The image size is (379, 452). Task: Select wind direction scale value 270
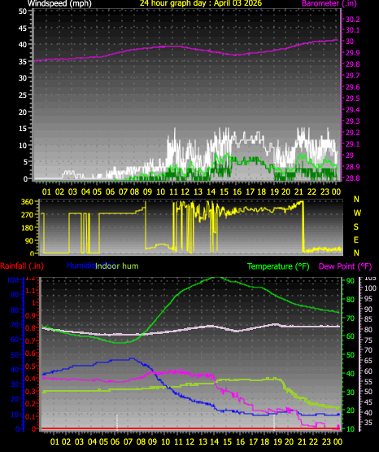point(28,215)
